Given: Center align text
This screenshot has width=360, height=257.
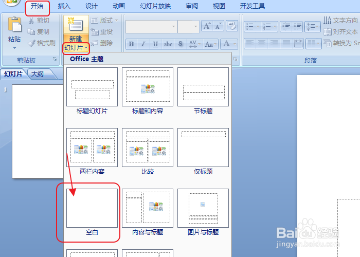Looking at the screenshot, I should 262,43.
